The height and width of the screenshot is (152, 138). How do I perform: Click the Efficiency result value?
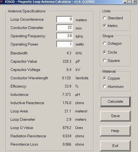68,86
